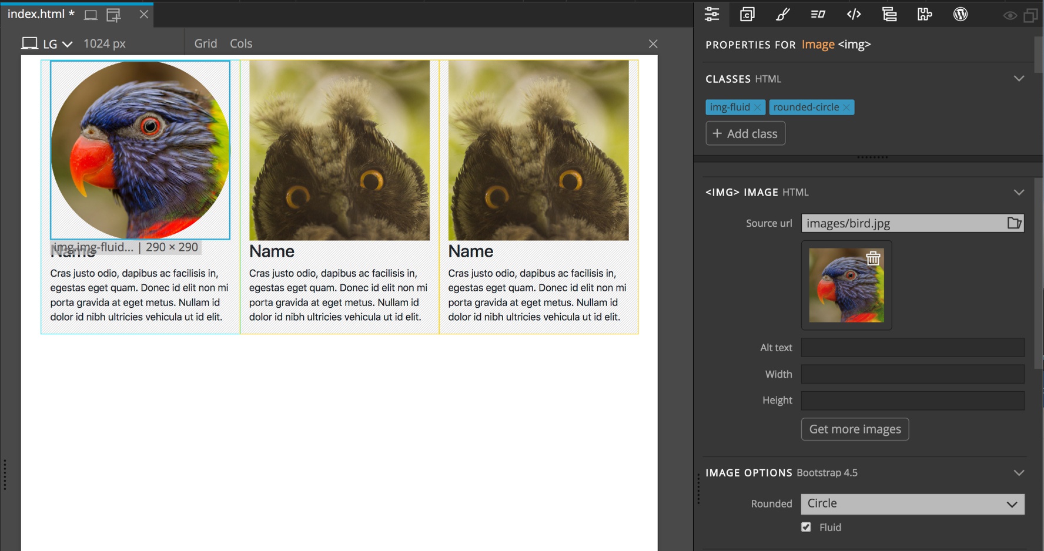The width and height of the screenshot is (1044, 551).
Task: Click the right card's paragraph text
Action: (x=537, y=295)
